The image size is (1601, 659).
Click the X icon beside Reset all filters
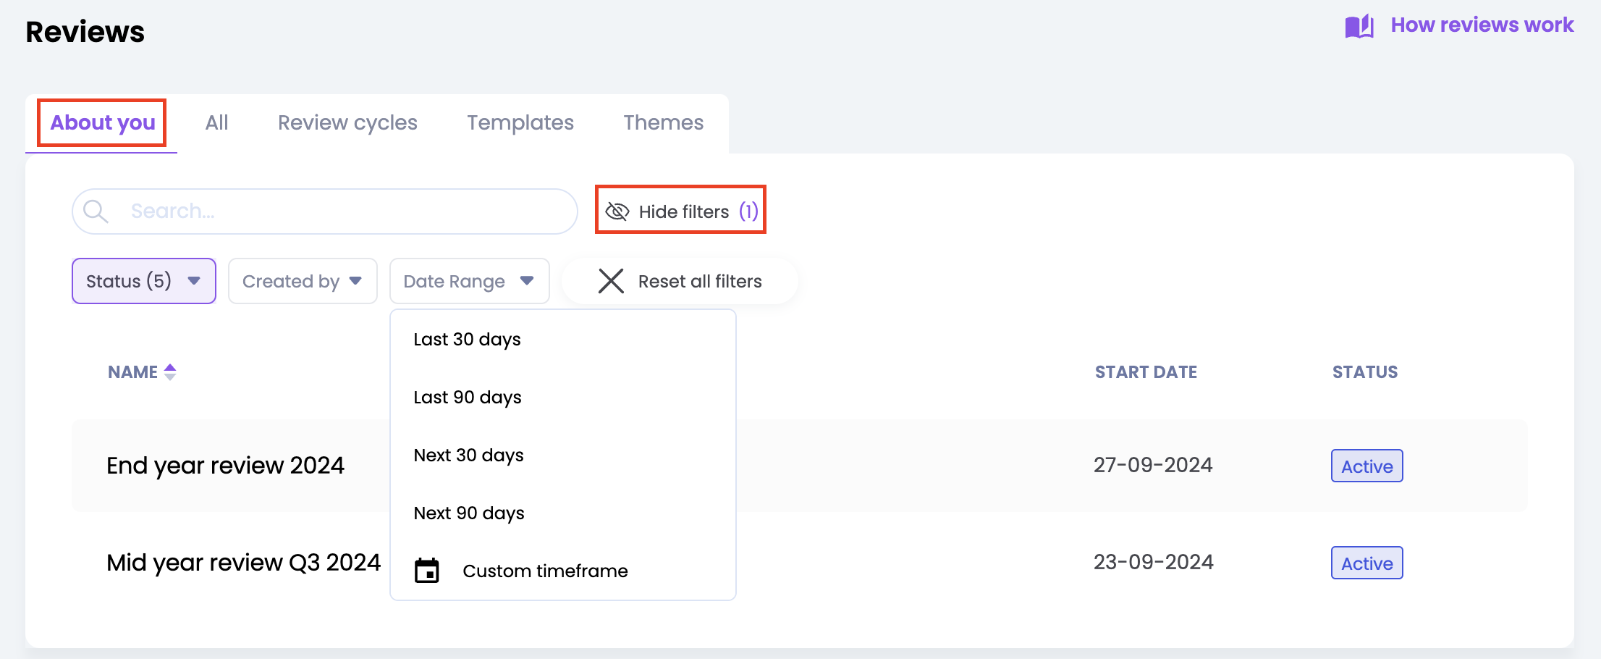click(x=611, y=281)
